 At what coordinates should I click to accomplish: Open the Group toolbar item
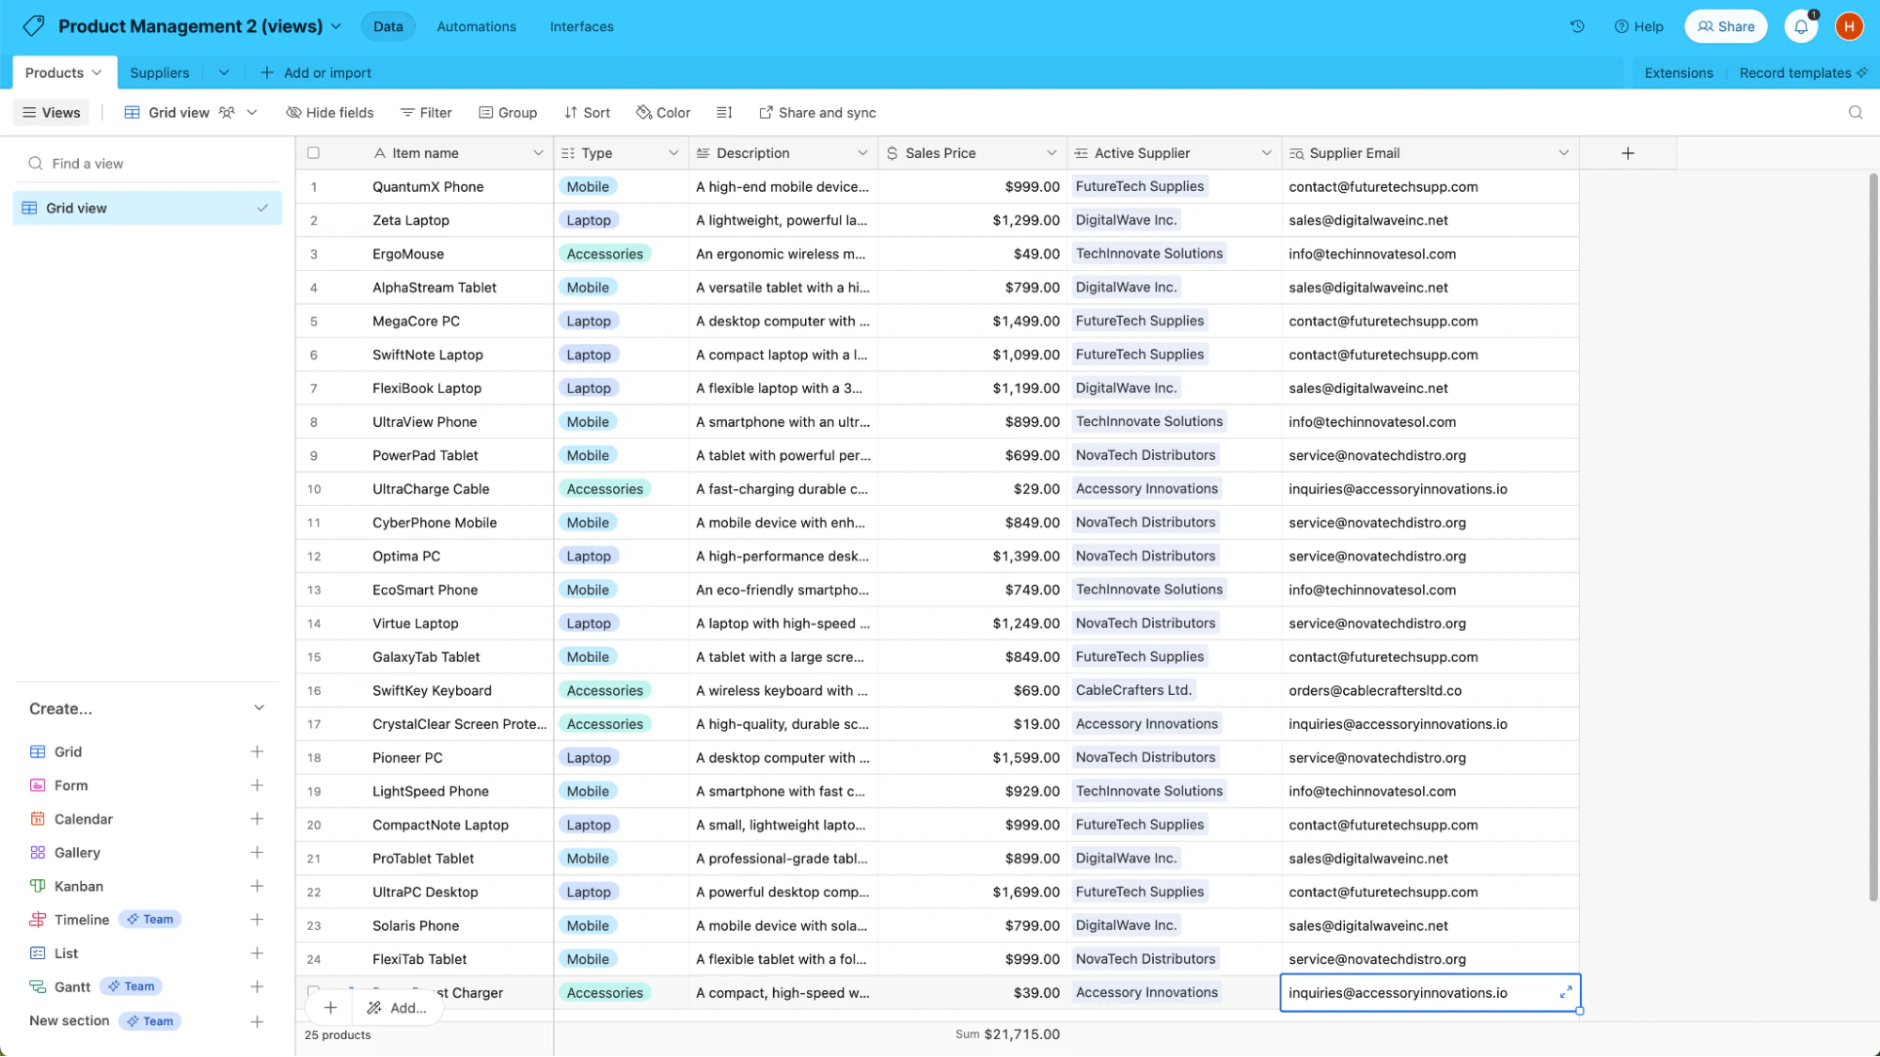[x=508, y=113]
